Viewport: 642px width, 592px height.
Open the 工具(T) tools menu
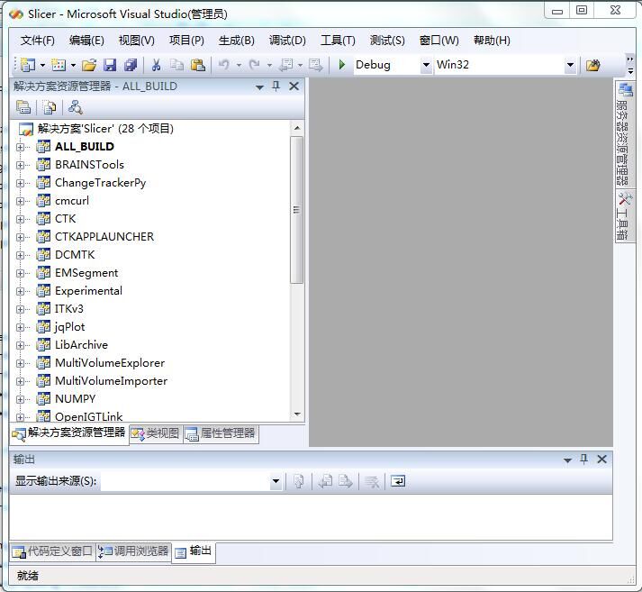[338, 41]
